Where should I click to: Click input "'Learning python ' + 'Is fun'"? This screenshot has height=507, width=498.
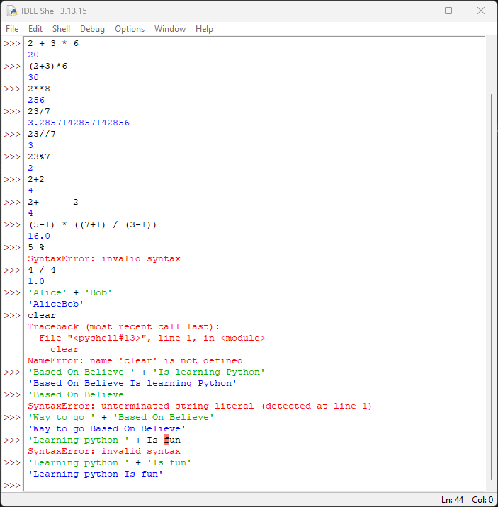pyautogui.click(x=110, y=462)
